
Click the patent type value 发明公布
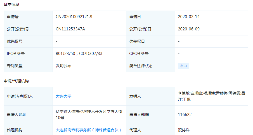click(64, 66)
